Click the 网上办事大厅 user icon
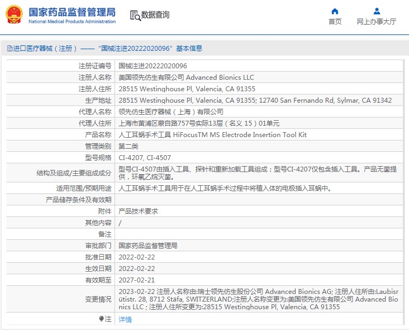The height and width of the screenshot is (330, 409). point(377,11)
